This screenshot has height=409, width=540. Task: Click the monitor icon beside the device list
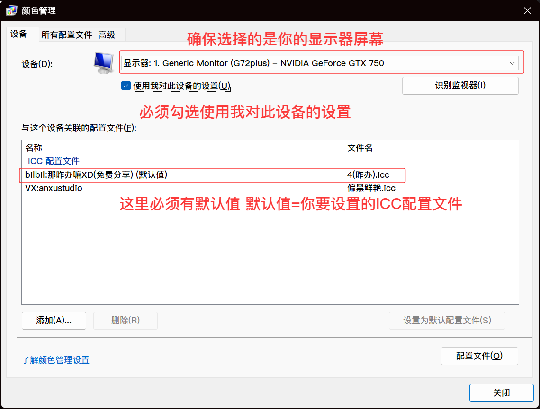(103, 63)
